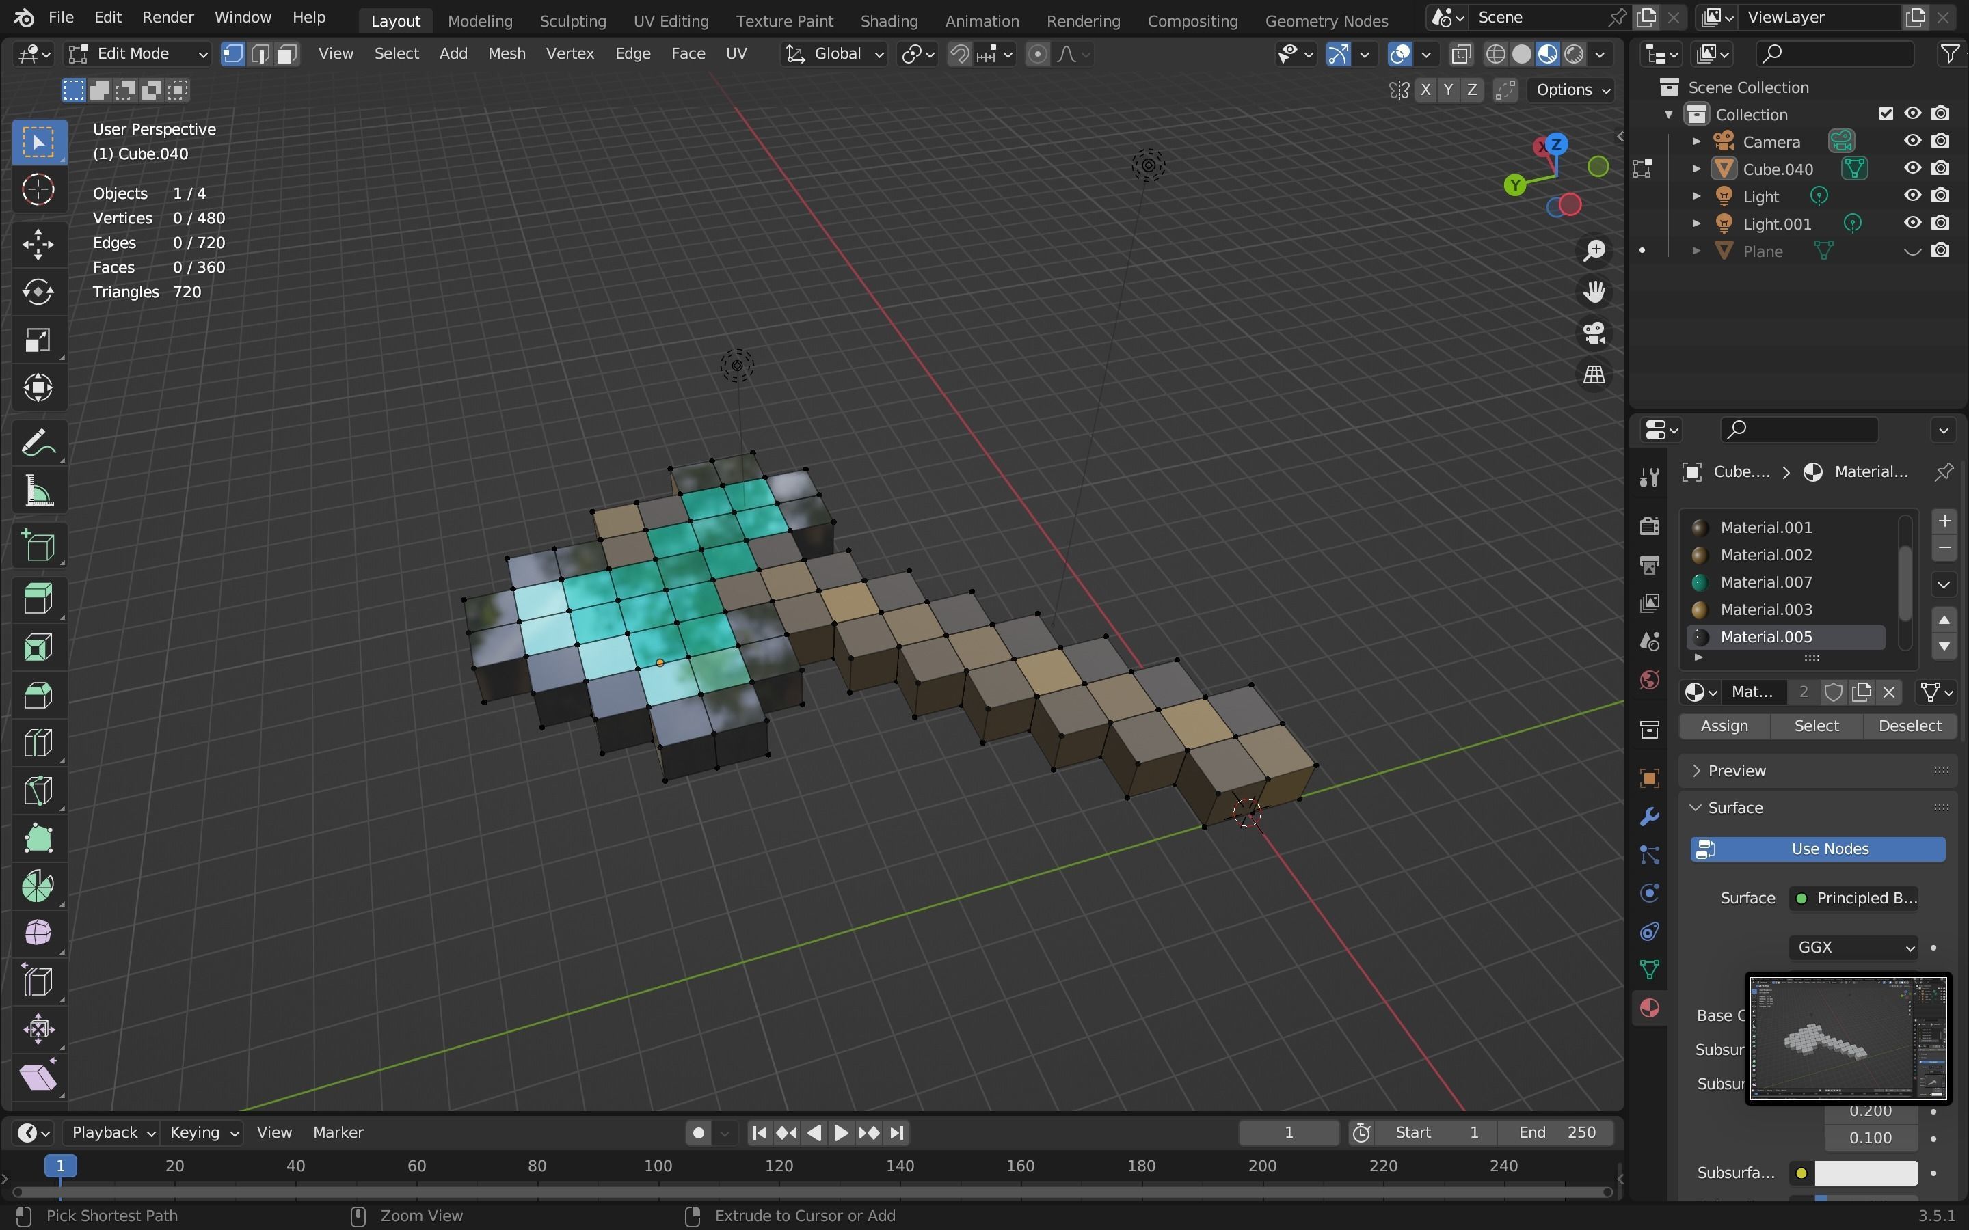Viewport: 1969px width, 1230px height.
Task: Click the material Select button
Action: 1816,726
